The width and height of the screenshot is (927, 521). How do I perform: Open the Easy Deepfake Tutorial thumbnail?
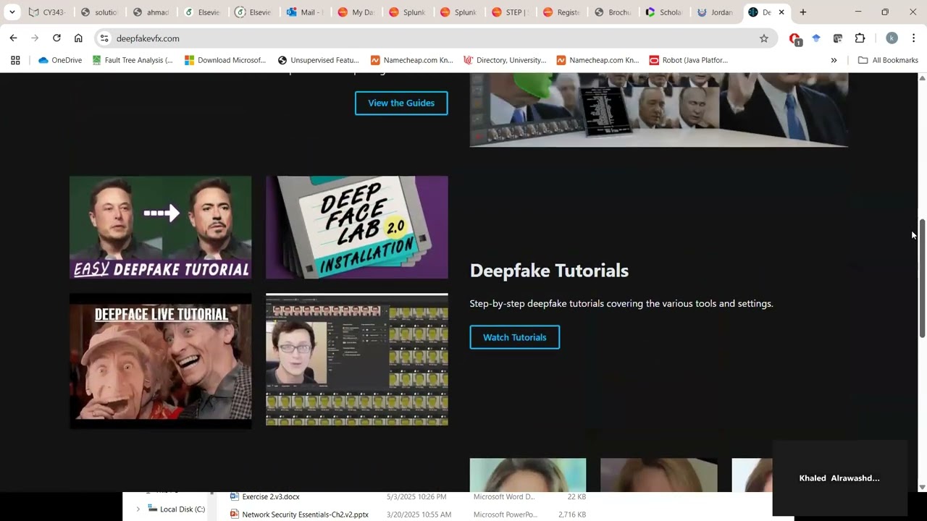(x=161, y=227)
